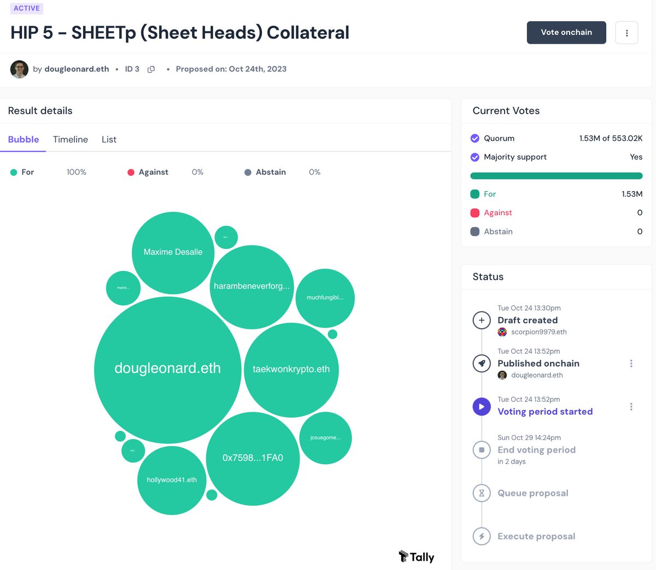Click the Abstain vote label in Current Votes
Screen dimensions: 656x570
499,231
